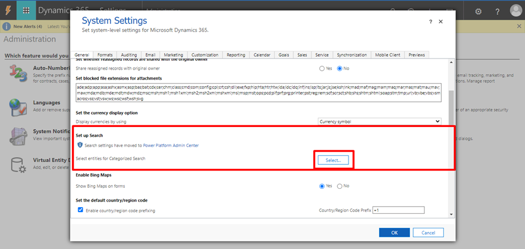Select Yes for sharing reassigned records
The image size is (525, 249).
tap(322, 69)
